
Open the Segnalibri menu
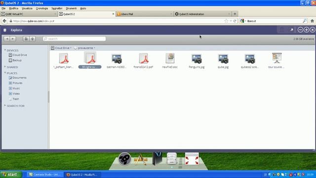[57, 8]
